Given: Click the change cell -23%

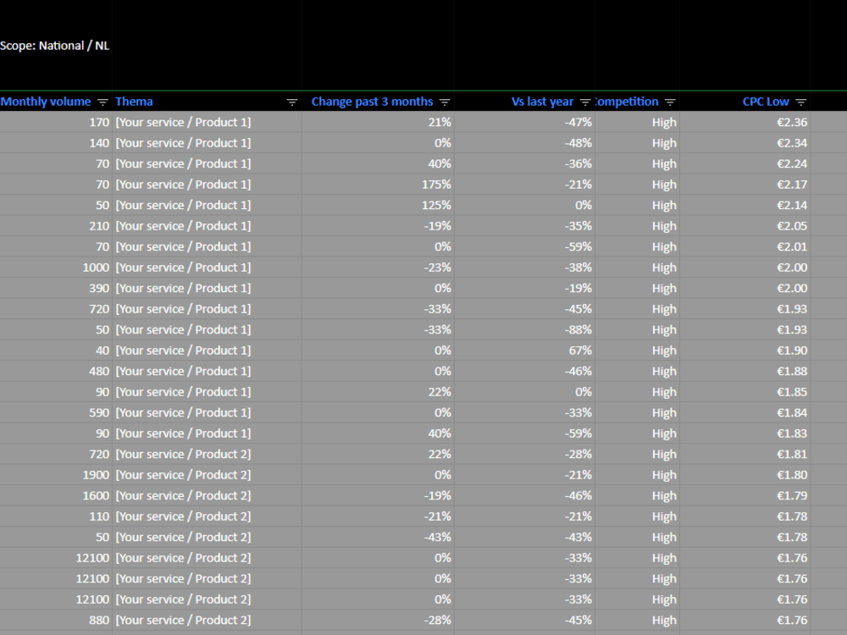Looking at the screenshot, I should 378,268.
